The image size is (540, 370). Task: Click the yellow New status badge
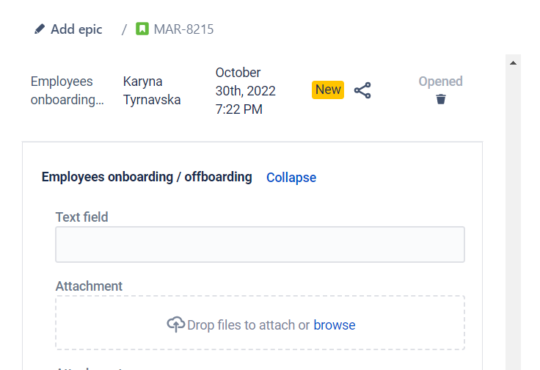click(x=328, y=90)
